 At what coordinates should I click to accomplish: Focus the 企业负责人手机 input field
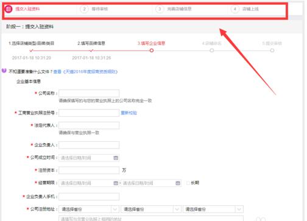point(89,197)
